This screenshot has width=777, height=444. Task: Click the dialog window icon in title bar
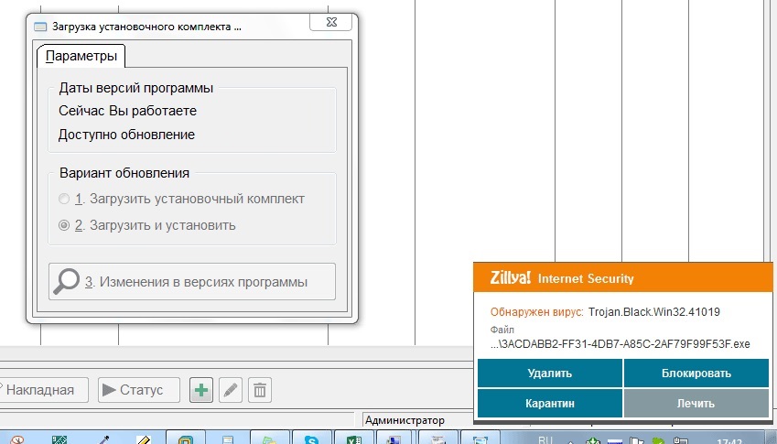tap(40, 27)
